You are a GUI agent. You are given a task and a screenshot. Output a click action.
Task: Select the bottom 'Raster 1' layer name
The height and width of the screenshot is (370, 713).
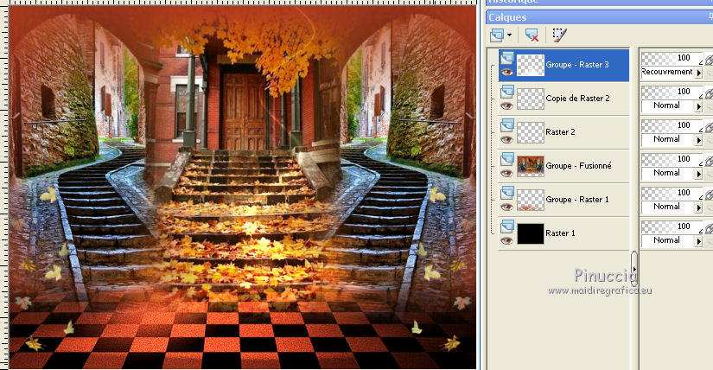(x=560, y=233)
